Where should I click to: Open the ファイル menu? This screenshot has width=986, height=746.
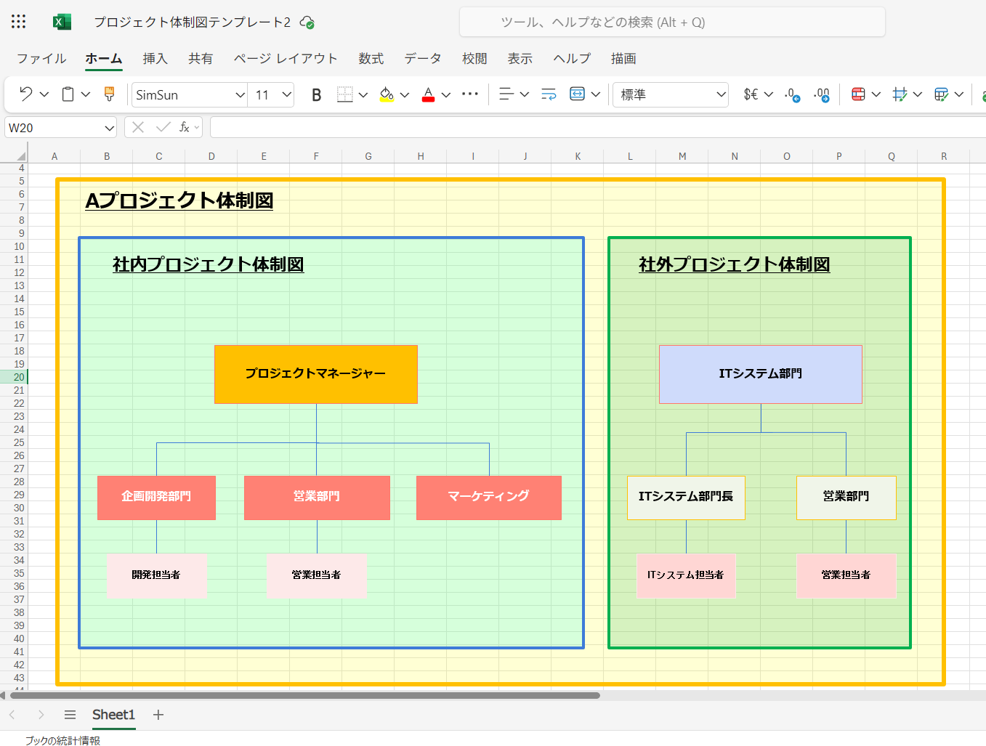click(x=41, y=59)
